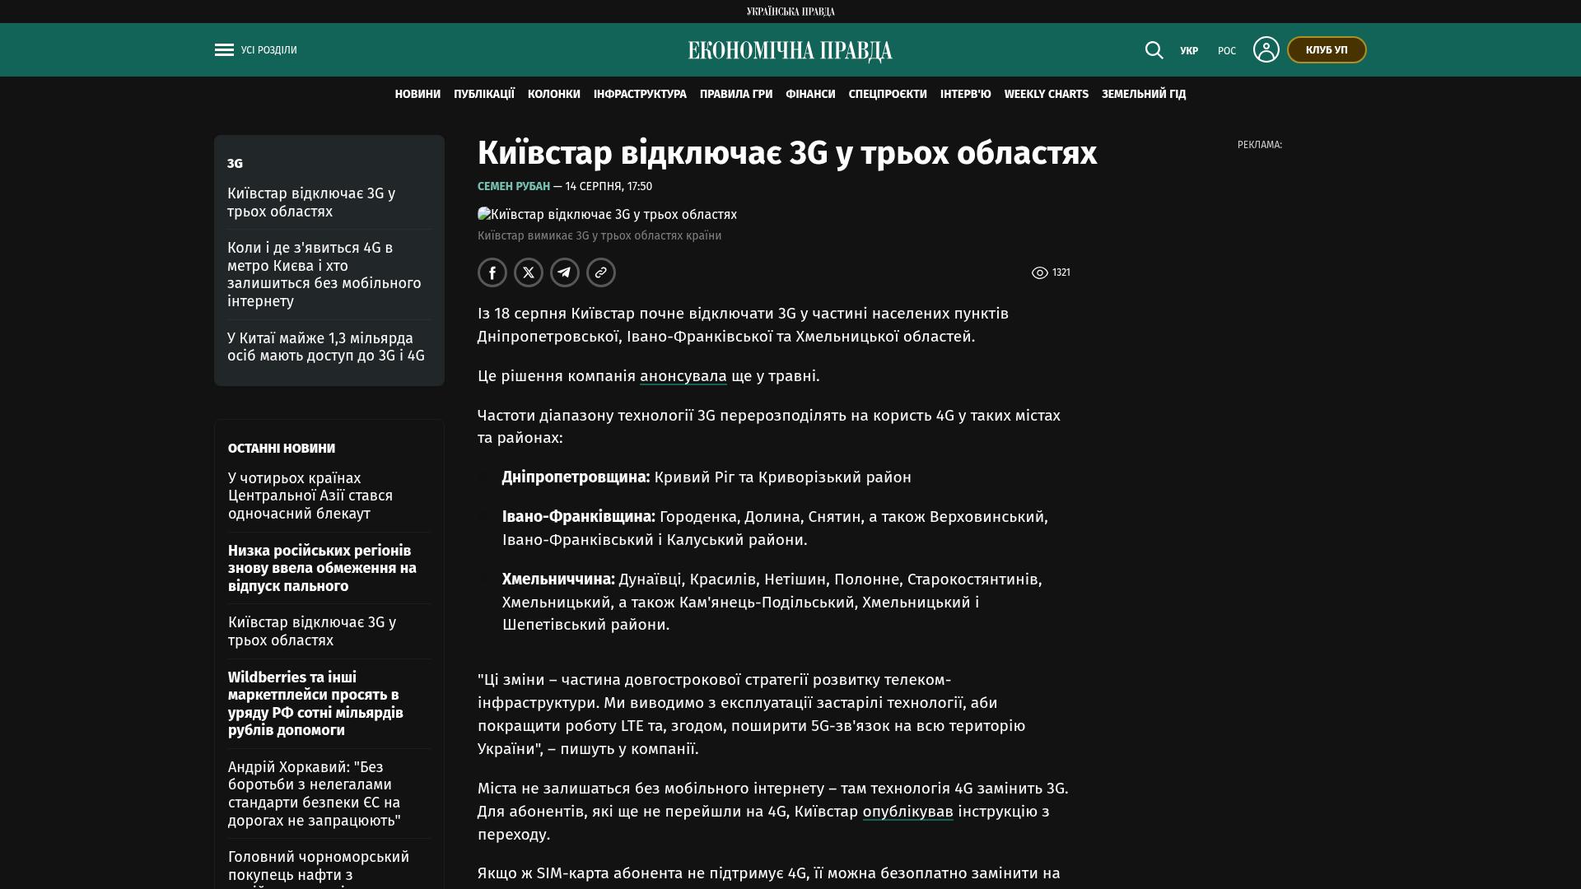Click the article headline Київстар відключає 3G

tap(787, 153)
